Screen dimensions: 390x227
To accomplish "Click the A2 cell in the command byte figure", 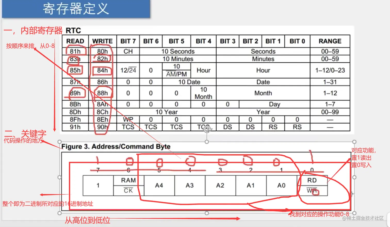I will pos(220,186).
